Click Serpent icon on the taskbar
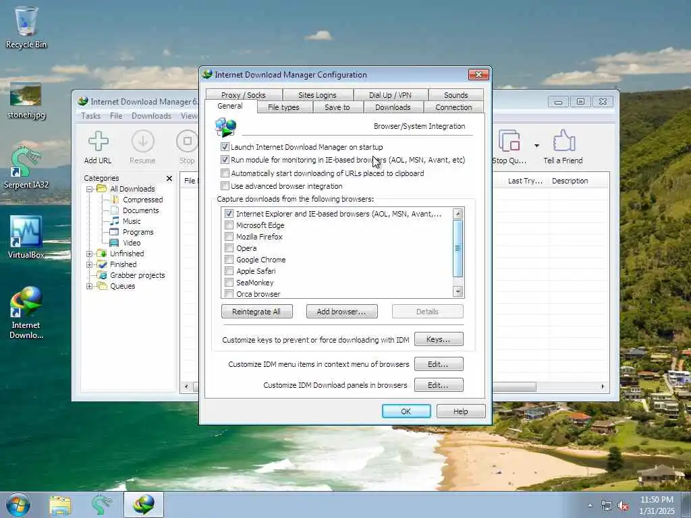 click(101, 505)
